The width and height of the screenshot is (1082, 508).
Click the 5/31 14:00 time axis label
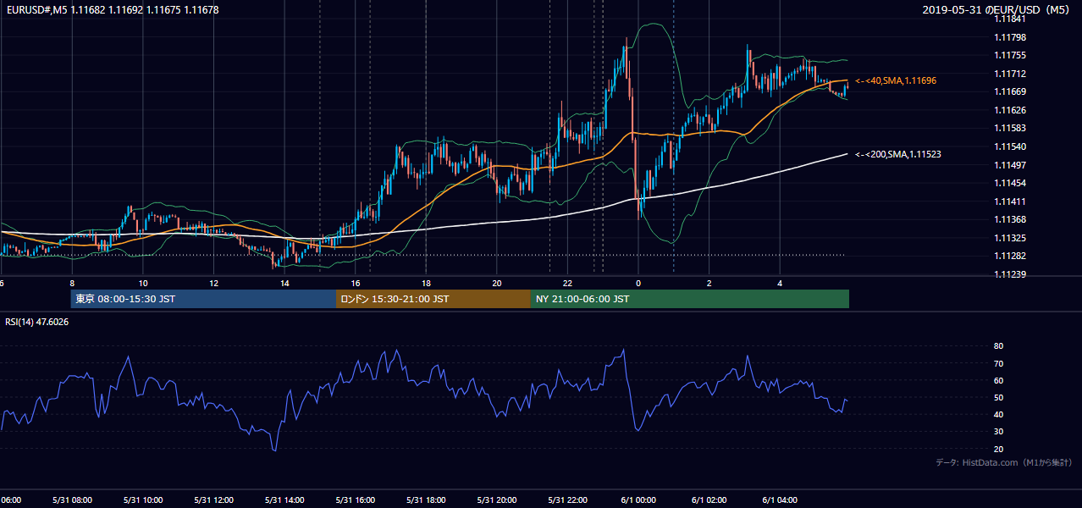[x=285, y=500]
